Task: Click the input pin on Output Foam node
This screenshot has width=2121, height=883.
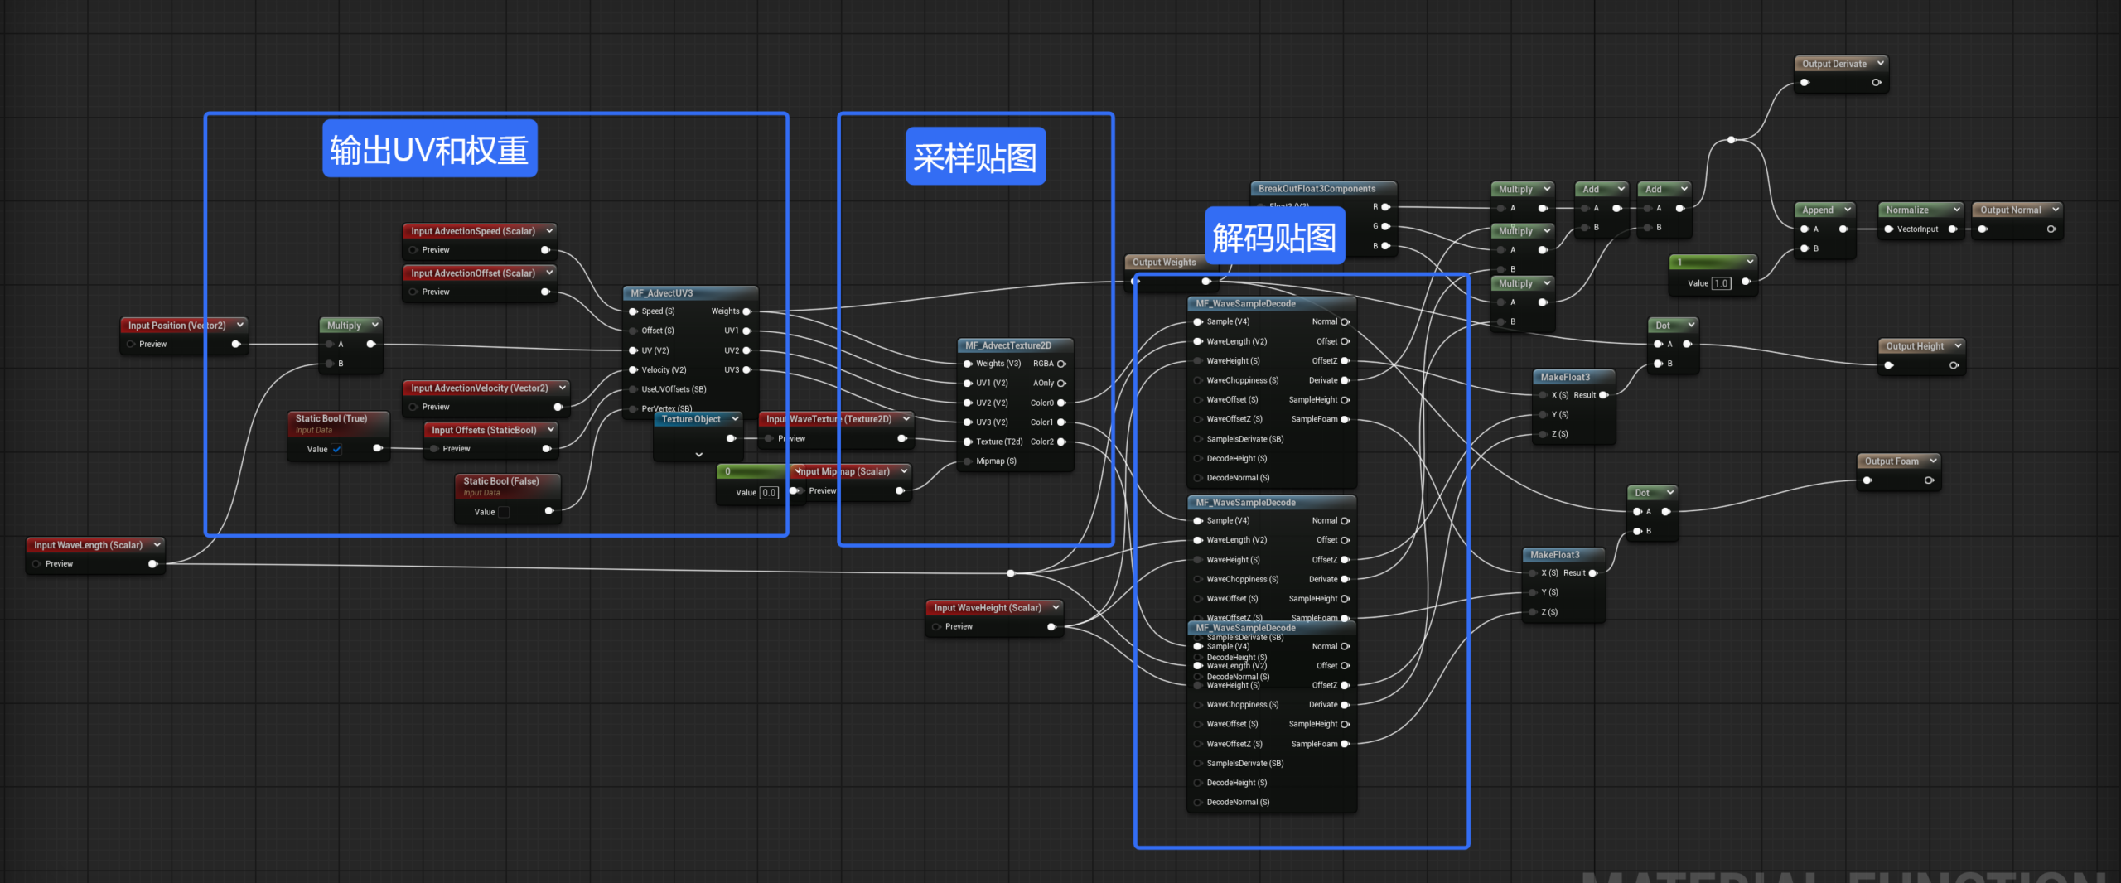Action: (1867, 480)
